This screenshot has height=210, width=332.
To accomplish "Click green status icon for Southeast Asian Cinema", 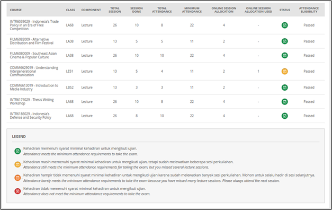I will [284, 55].
